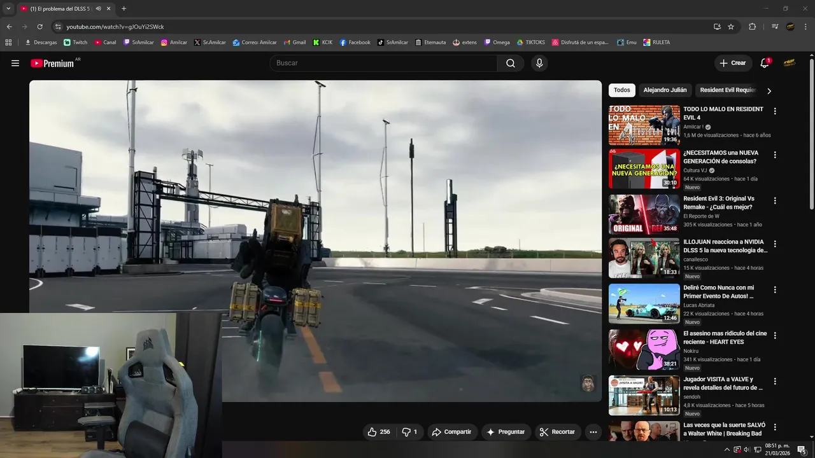Open the Twitch bookmark
Viewport: 815px width, 458px height.
[76, 43]
